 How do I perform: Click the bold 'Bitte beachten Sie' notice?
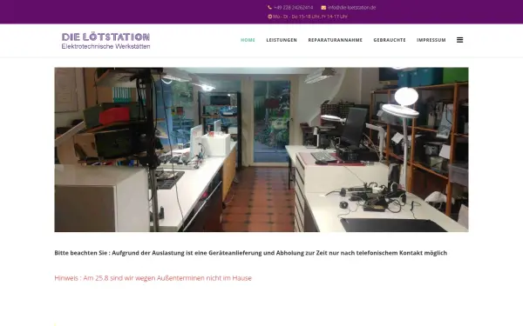click(x=250, y=253)
